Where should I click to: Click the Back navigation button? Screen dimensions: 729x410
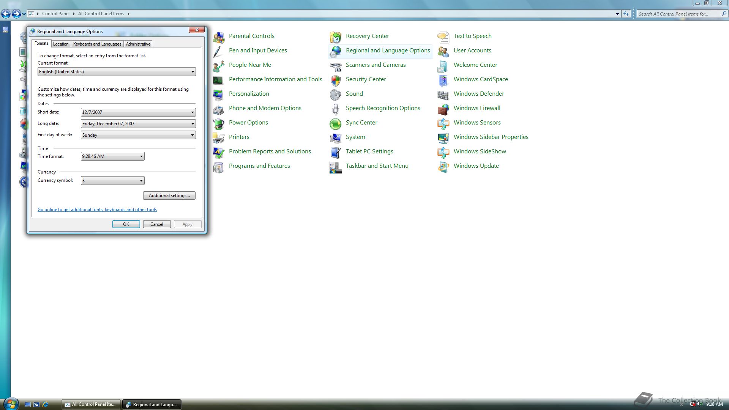click(x=6, y=14)
